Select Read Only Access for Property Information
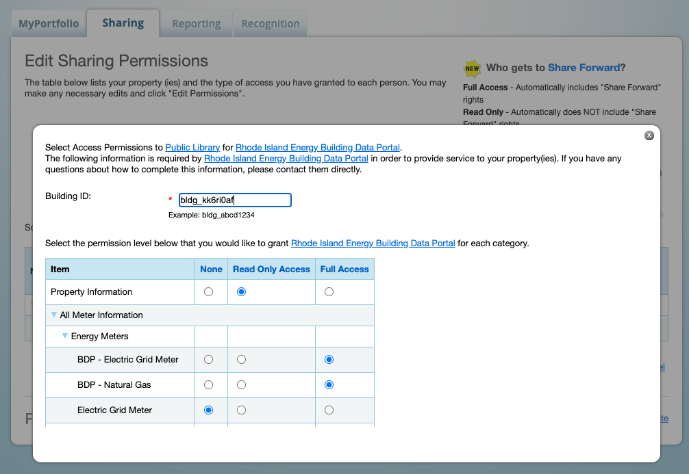 (x=241, y=292)
